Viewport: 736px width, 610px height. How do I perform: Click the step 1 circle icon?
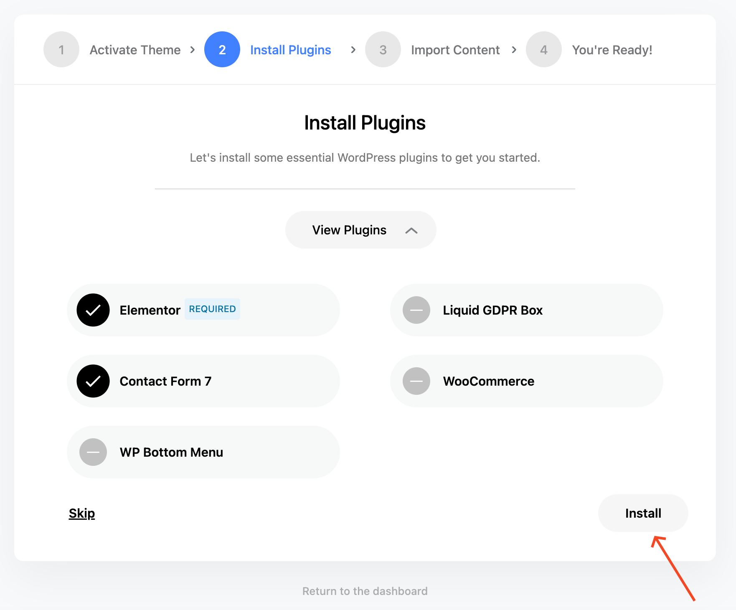(x=61, y=50)
